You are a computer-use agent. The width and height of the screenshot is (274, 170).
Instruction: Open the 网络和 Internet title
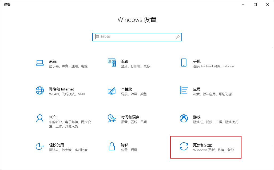click(x=61, y=89)
